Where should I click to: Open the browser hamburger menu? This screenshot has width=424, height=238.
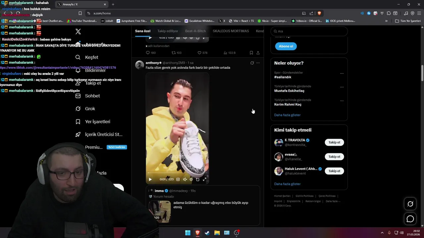(x=419, y=13)
